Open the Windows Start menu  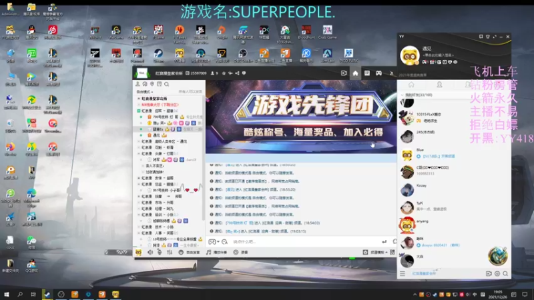7,294
